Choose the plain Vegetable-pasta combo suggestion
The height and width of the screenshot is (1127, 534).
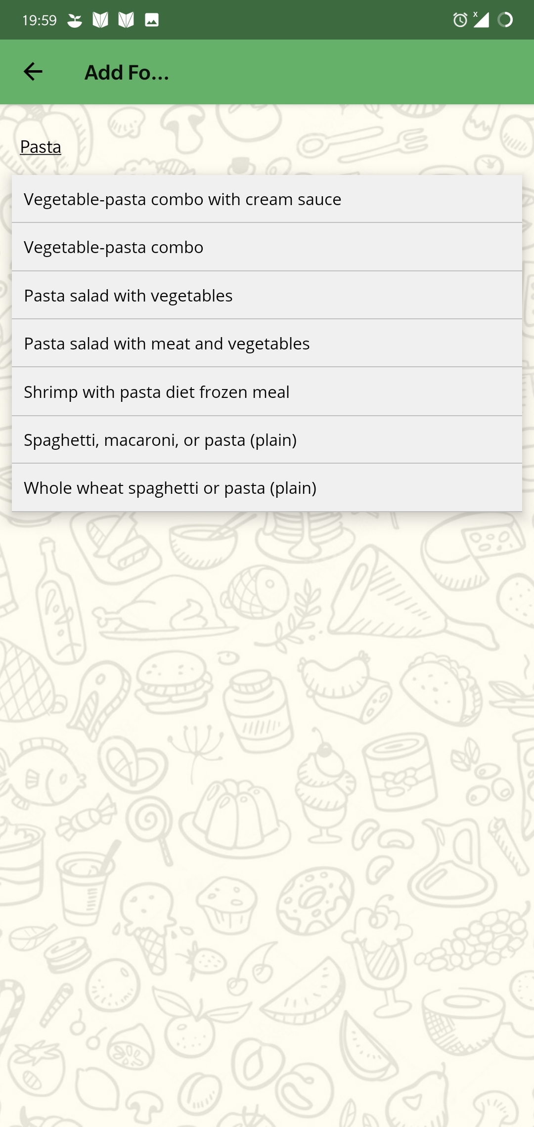click(x=267, y=247)
